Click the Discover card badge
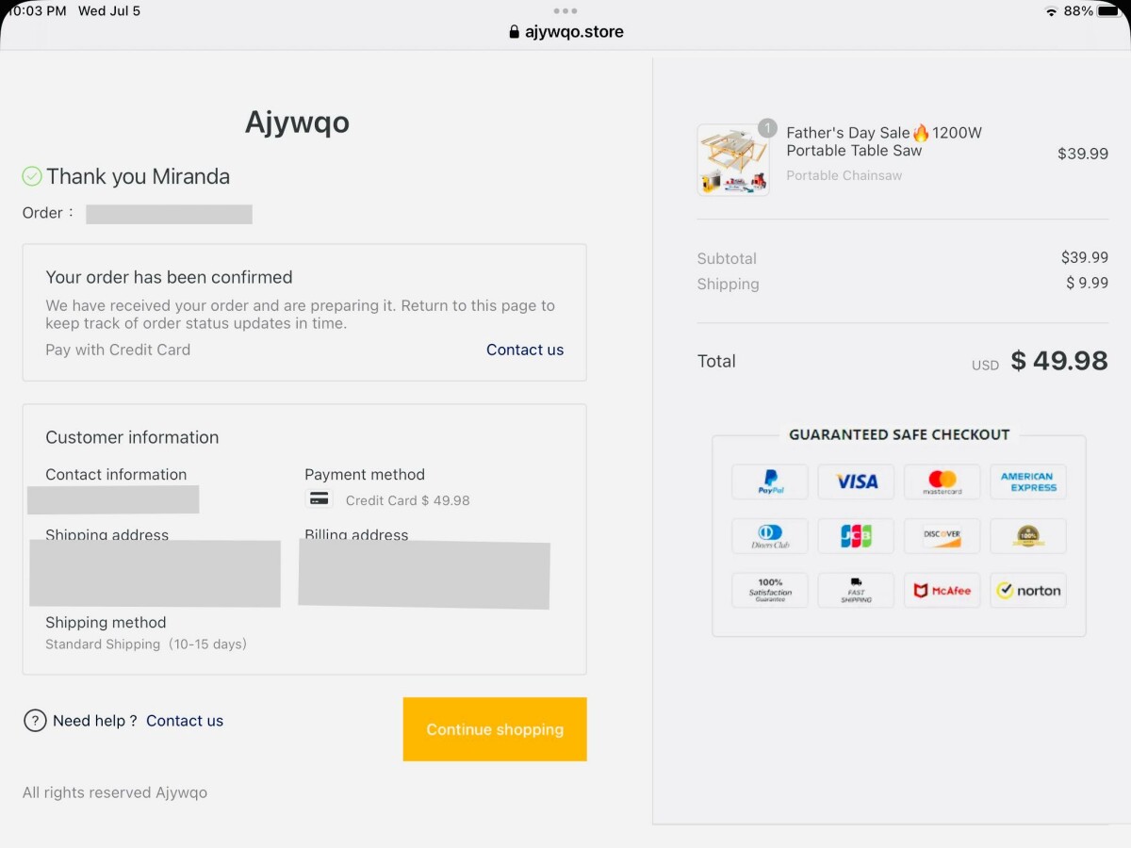 pos(942,536)
